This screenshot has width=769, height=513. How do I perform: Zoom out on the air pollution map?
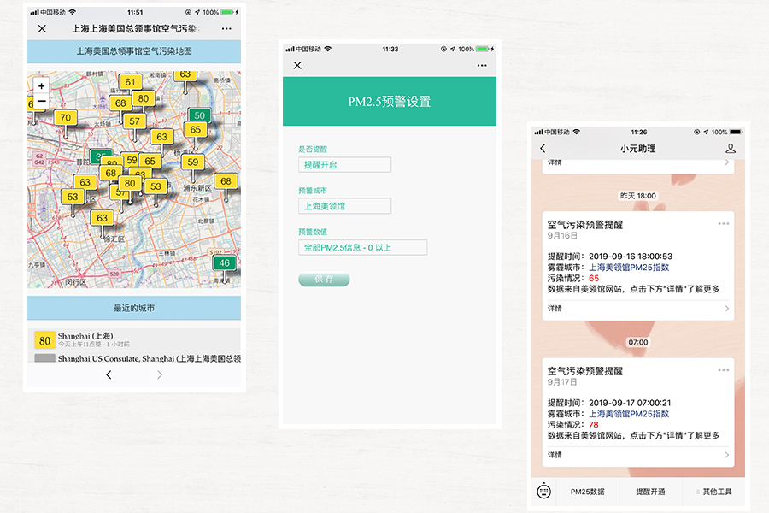41,102
